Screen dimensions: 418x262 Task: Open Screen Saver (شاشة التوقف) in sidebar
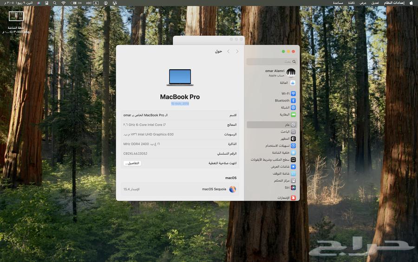pyautogui.click(x=284, y=174)
